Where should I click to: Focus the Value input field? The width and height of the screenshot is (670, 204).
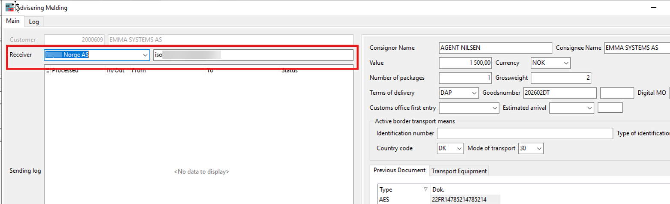click(465, 63)
